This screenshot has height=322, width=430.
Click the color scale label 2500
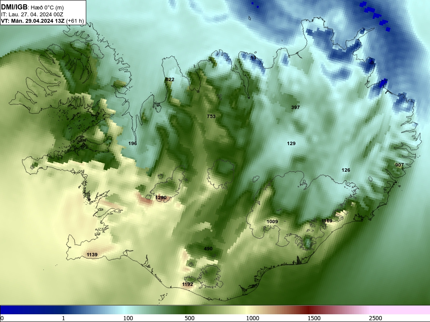click(375, 318)
